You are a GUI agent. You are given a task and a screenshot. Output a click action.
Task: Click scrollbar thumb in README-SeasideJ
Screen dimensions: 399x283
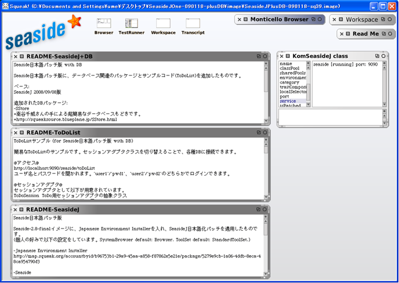(x=266, y=230)
